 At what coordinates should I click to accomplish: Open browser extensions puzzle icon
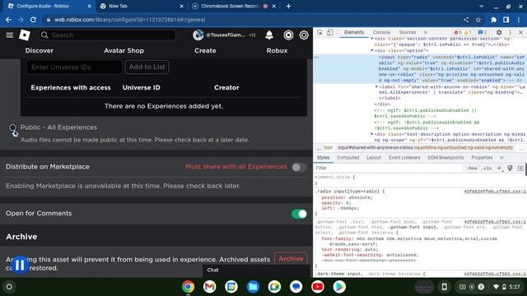pyautogui.click(x=493, y=20)
